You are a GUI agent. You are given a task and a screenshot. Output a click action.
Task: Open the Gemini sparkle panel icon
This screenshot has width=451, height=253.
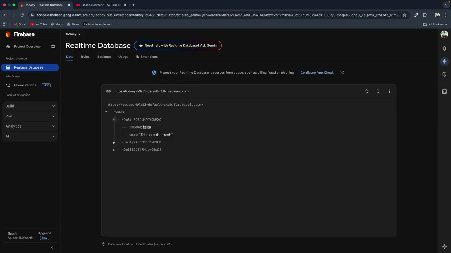coord(444,61)
